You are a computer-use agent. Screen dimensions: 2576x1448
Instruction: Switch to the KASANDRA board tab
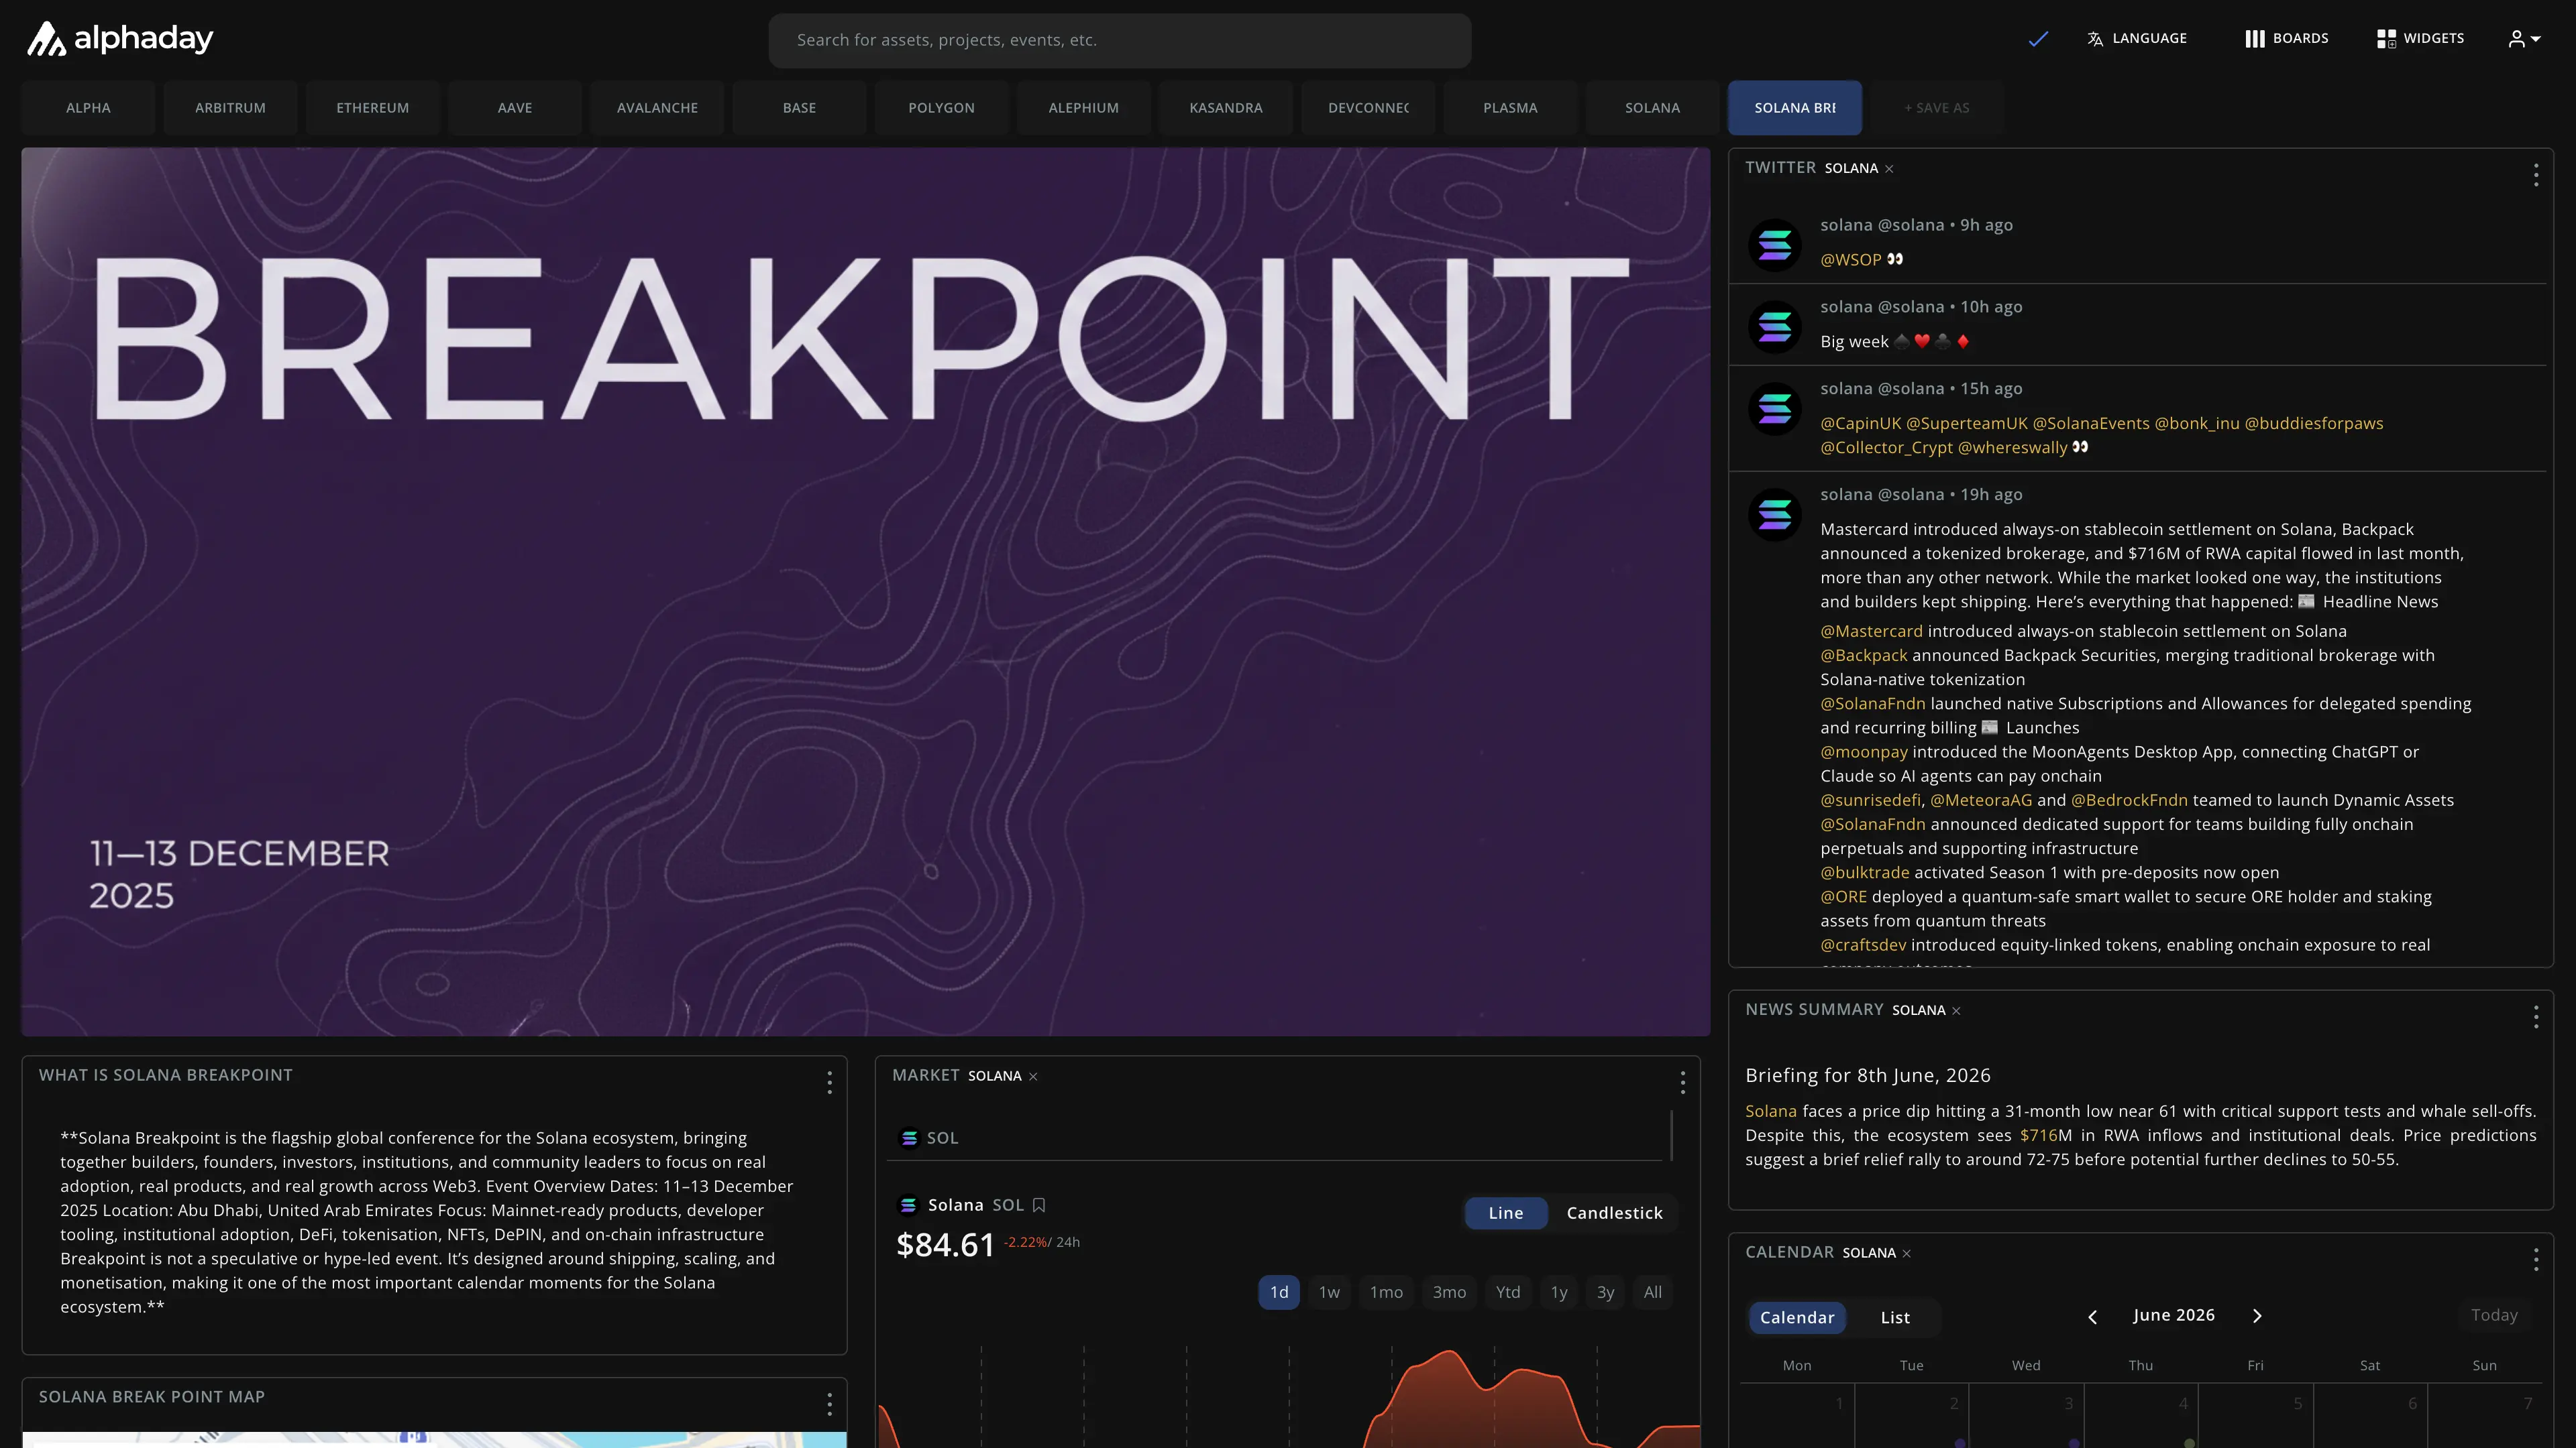coord(1226,108)
